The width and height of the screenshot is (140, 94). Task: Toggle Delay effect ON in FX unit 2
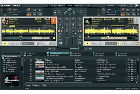pyautogui.click(x=123, y=15)
